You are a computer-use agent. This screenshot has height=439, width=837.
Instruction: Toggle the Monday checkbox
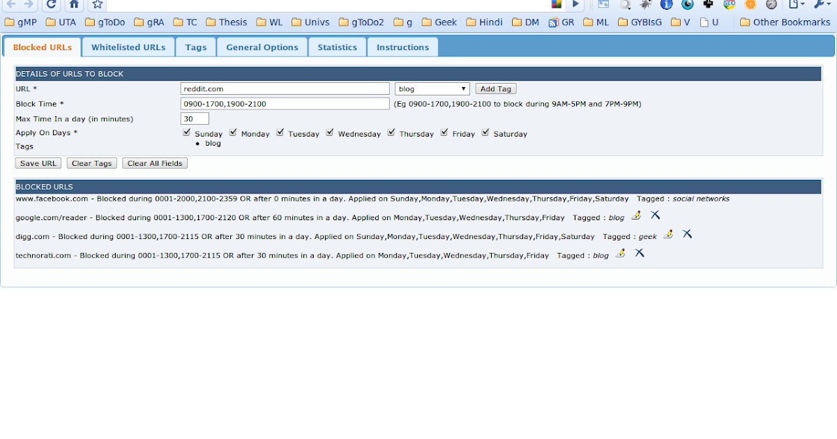(x=233, y=132)
